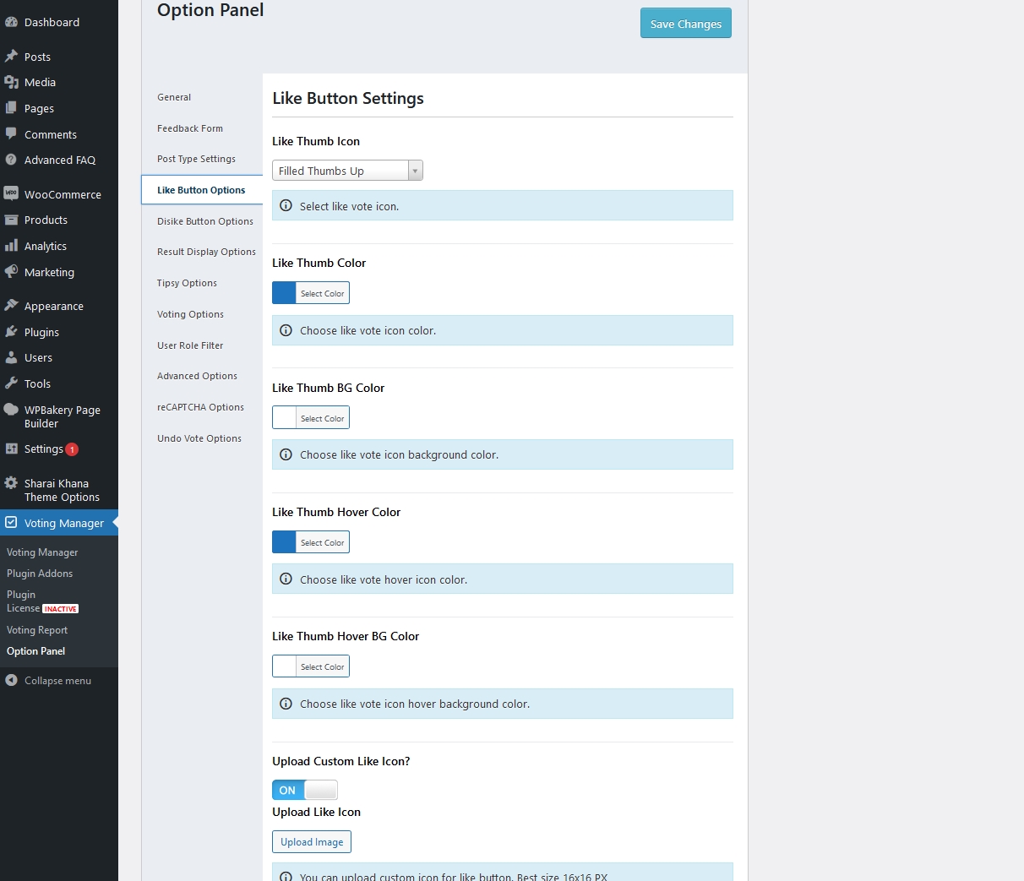Click the Settings sliders icon
The height and width of the screenshot is (881, 1024).
pyautogui.click(x=11, y=449)
